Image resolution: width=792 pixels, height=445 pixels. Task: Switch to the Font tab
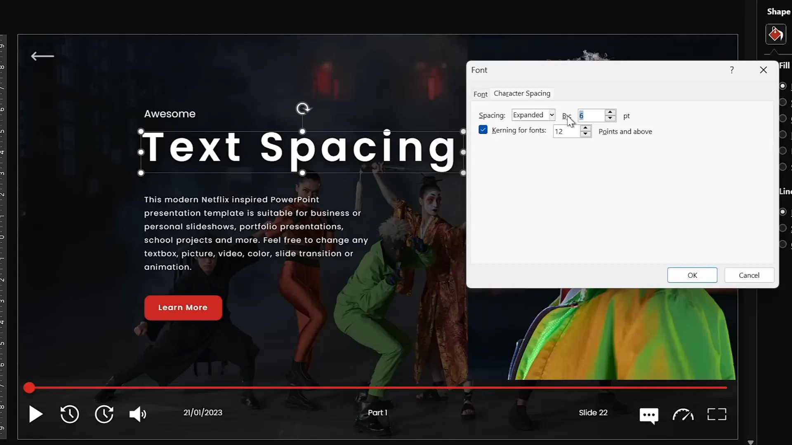(480, 94)
